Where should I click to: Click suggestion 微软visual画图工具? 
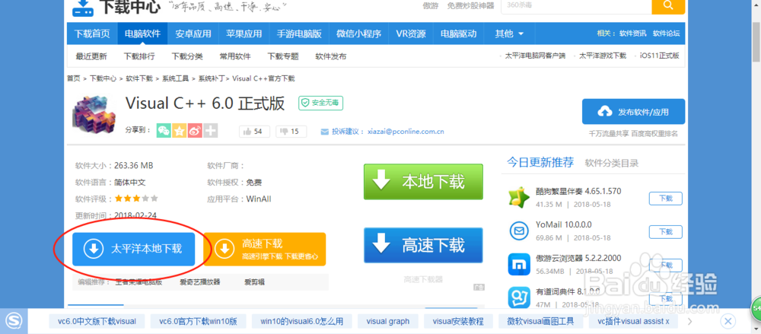pyautogui.click(x=541, y=321)
